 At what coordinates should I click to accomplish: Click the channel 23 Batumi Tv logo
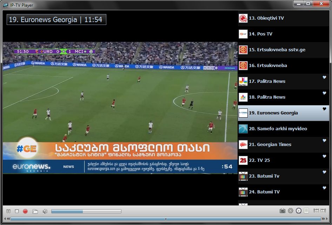click(243, 176)
